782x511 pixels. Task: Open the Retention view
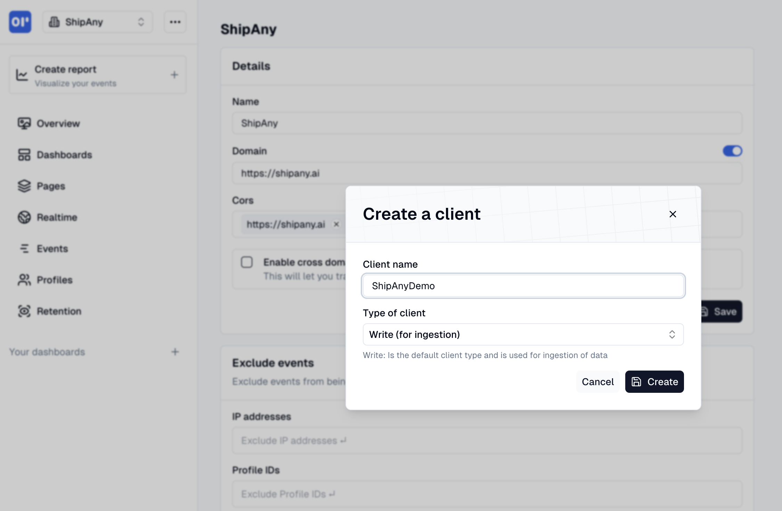(59, 311)
